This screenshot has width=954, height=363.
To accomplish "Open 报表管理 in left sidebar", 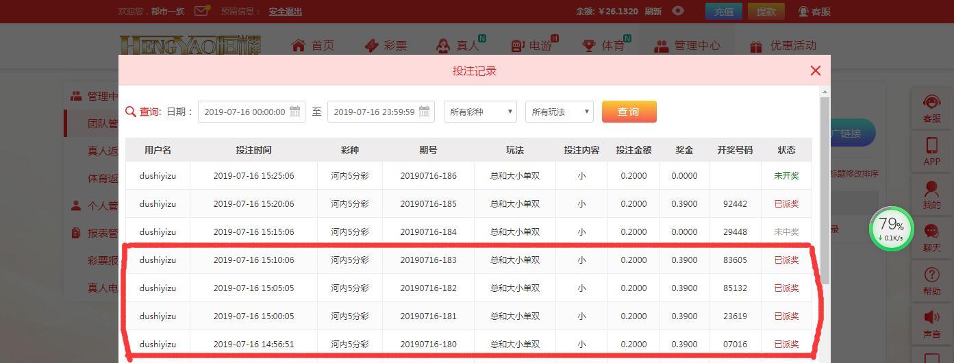I will [x=95, y=233].
